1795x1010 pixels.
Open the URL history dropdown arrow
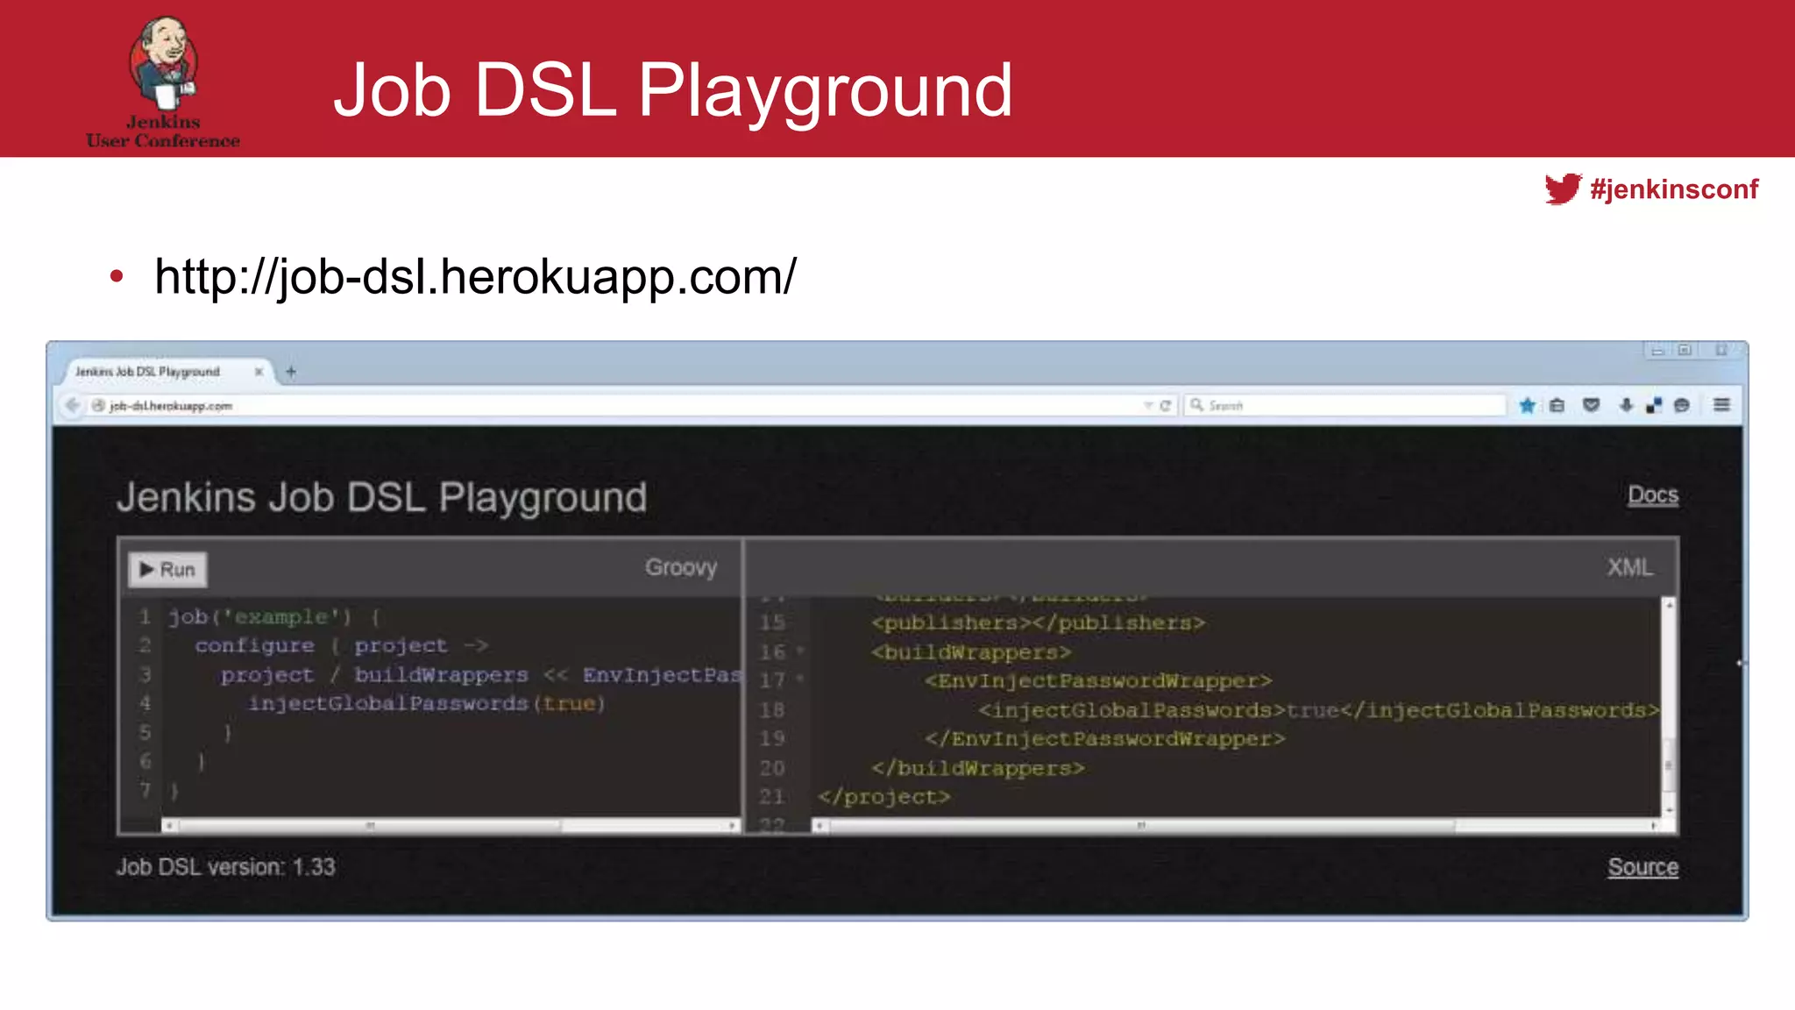click(x=1147, y=406)
